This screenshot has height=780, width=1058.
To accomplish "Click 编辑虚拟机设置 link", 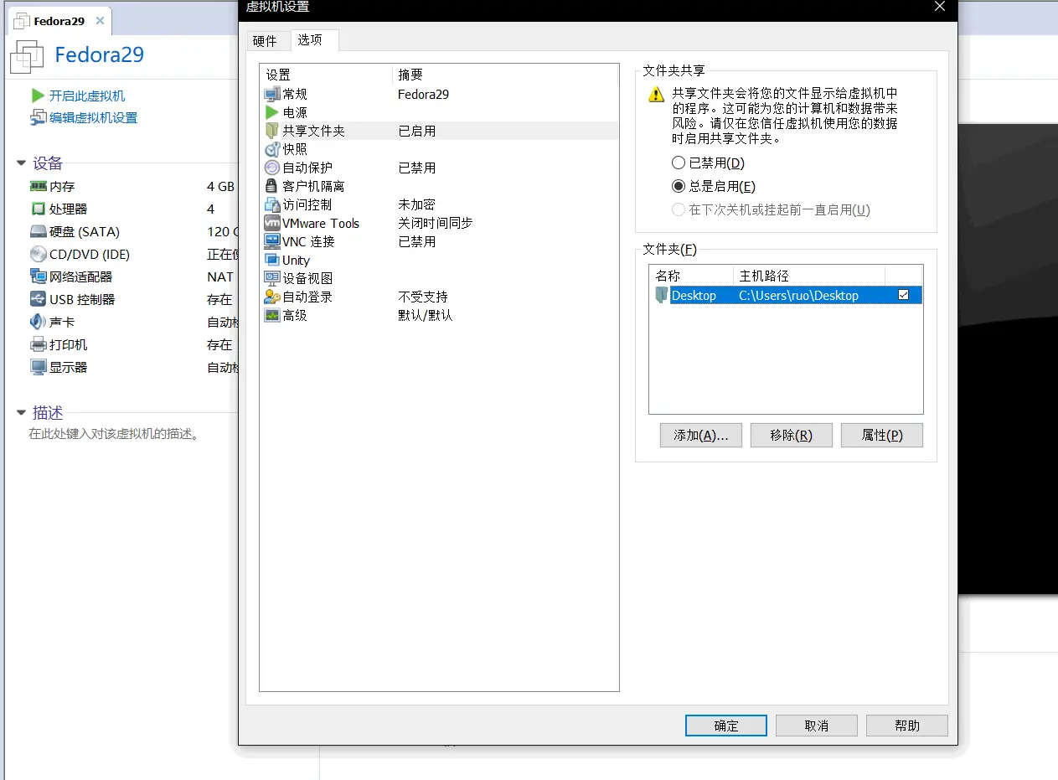I will pos(93,117).
